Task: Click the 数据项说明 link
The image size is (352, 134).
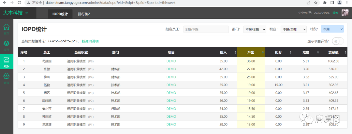Action: (x=90, y=41)
